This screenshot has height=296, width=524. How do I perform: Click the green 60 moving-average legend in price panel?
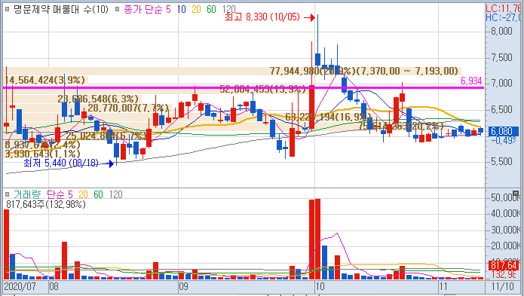[212, 9]
